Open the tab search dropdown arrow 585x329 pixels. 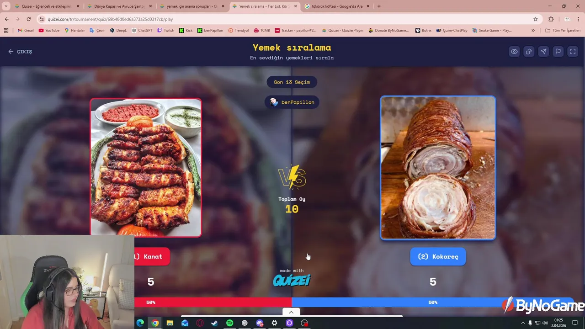click(5, 6)
